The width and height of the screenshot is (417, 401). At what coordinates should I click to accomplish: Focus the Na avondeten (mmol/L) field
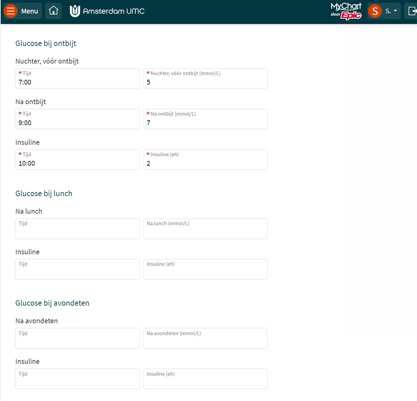[x=205, y=338]
